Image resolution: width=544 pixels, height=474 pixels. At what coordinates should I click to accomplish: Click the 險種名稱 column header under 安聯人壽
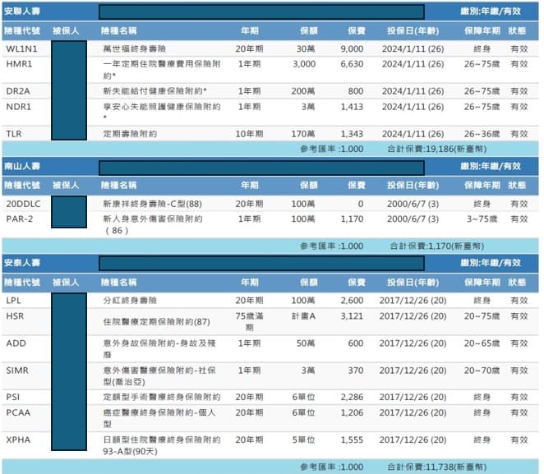click(118, 31)
